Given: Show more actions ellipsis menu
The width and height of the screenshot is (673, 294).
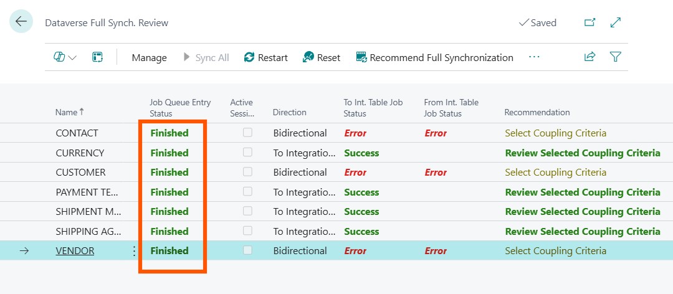Looking at the screenshot, I should point(534,57).
